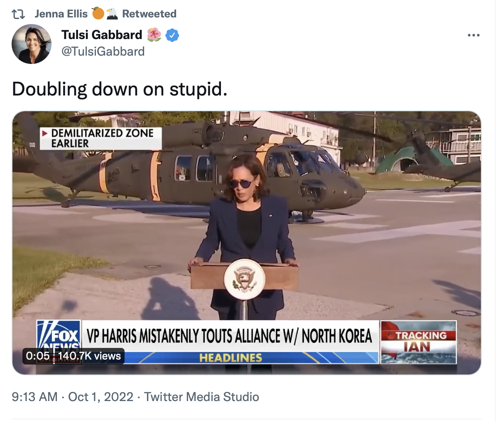The image size is (500, 421).
Task: Click the Tracking Ian graphic in the video
Action: 419,342
